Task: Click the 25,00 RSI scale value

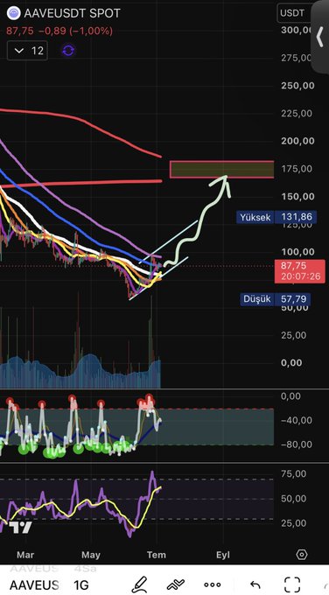Action: tap(294, 523)
